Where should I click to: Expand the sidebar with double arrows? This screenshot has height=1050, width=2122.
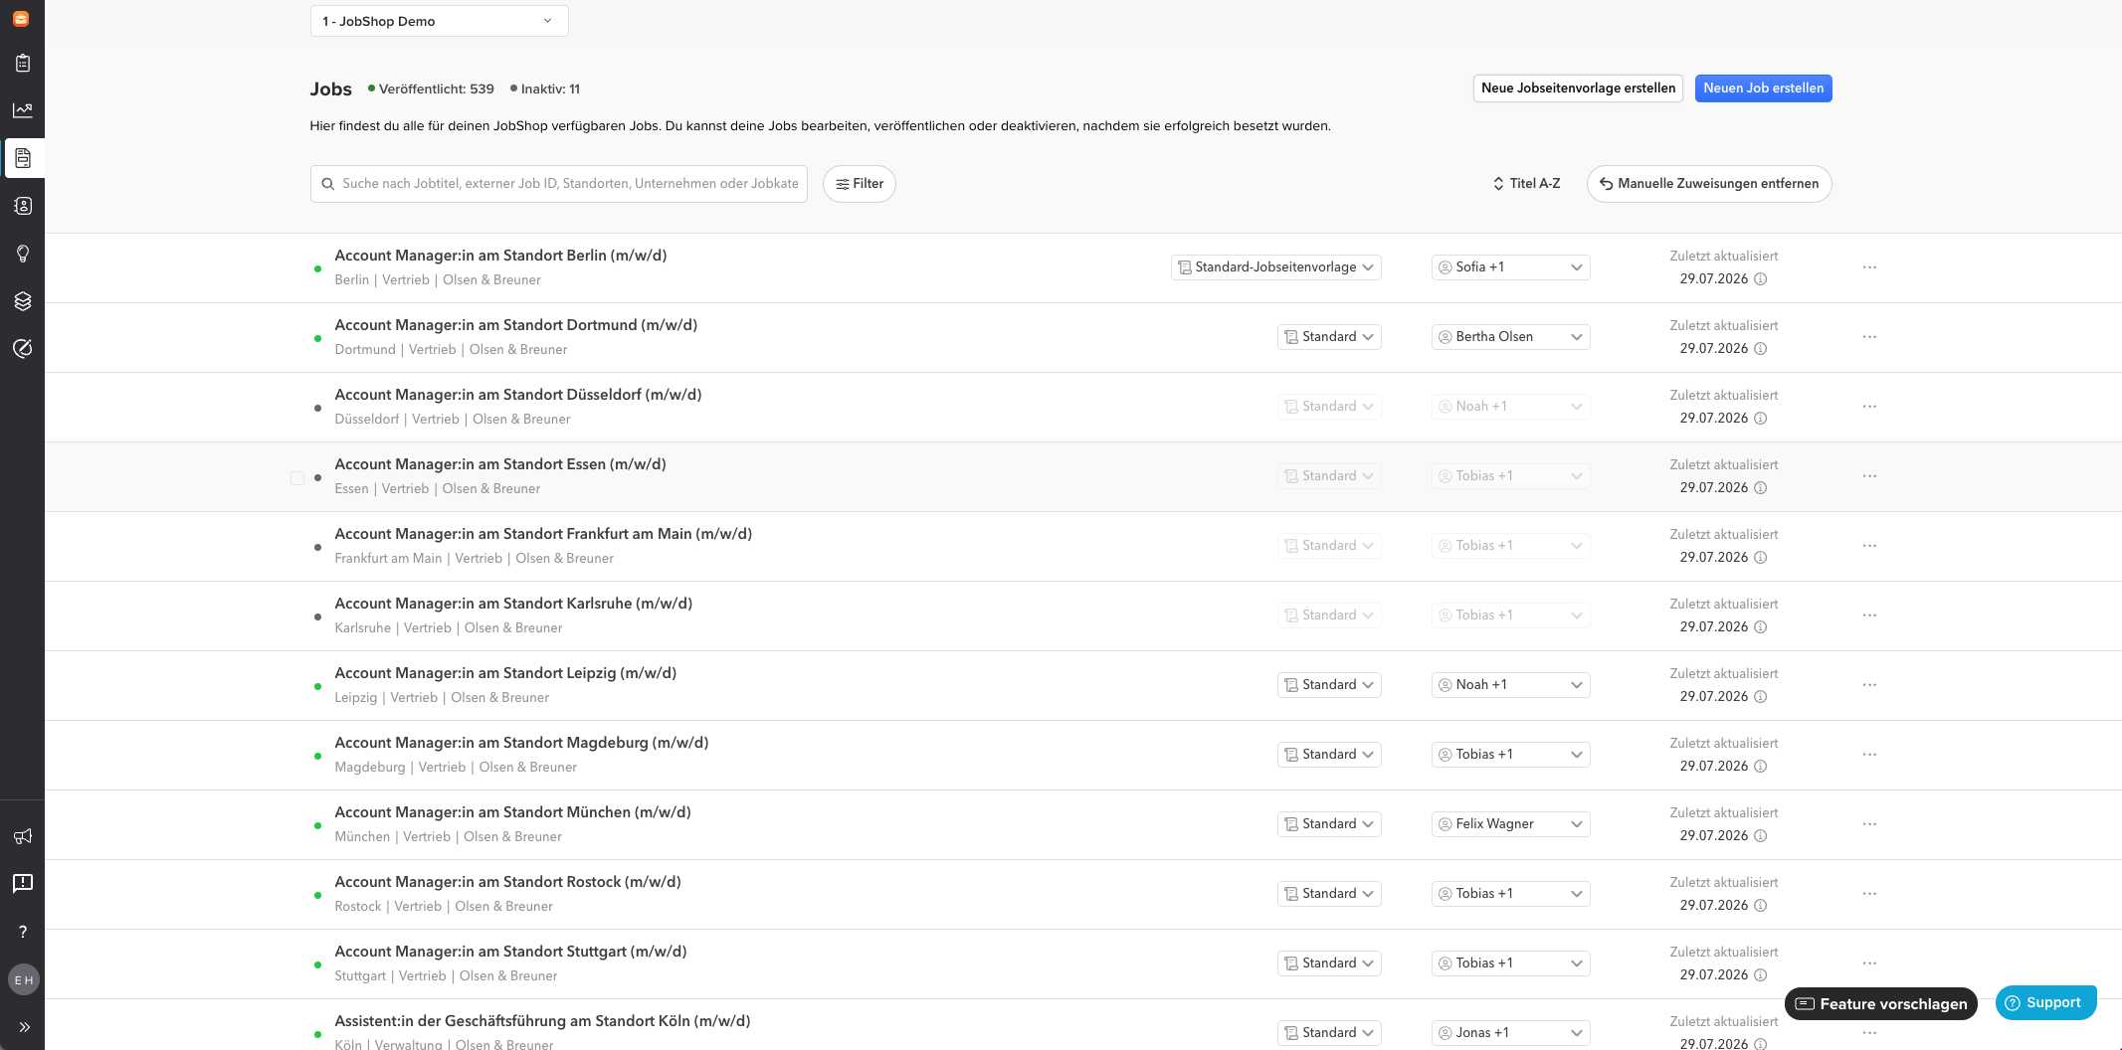click(x=24, y=1027)
